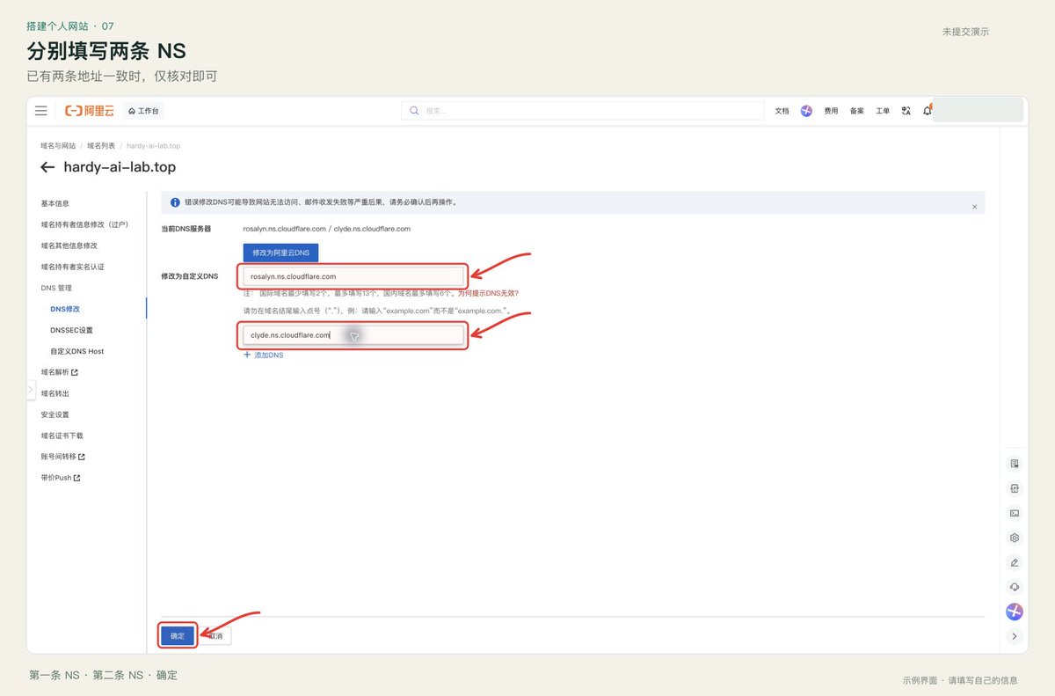Open the AI assistant icon next to 文档
The image size is (1055, 696).
click(806, 111)
